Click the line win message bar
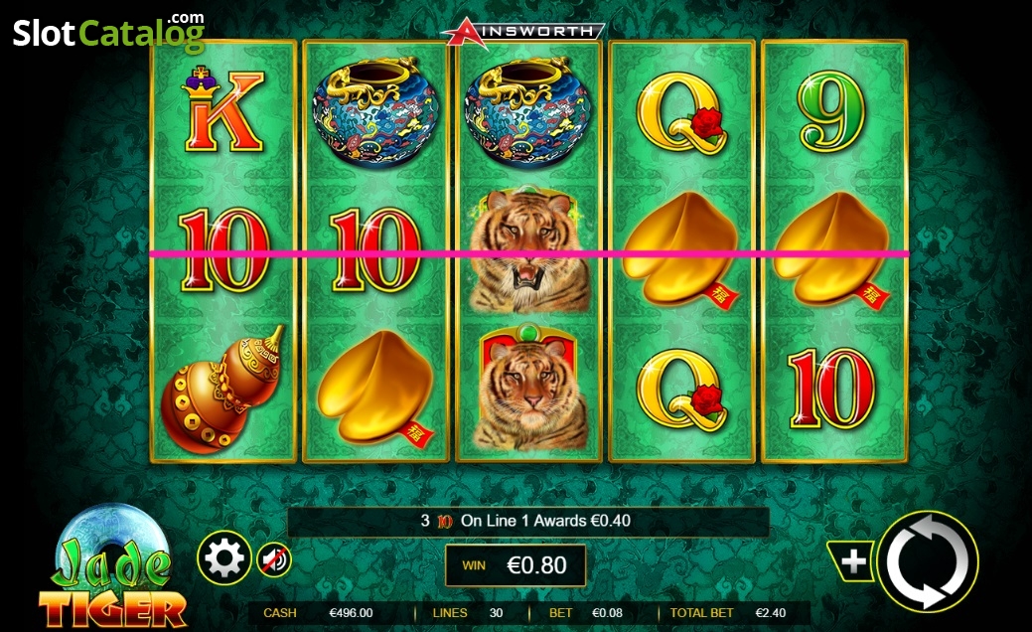This screenshot has width=1032, height=632. point(527,522)
